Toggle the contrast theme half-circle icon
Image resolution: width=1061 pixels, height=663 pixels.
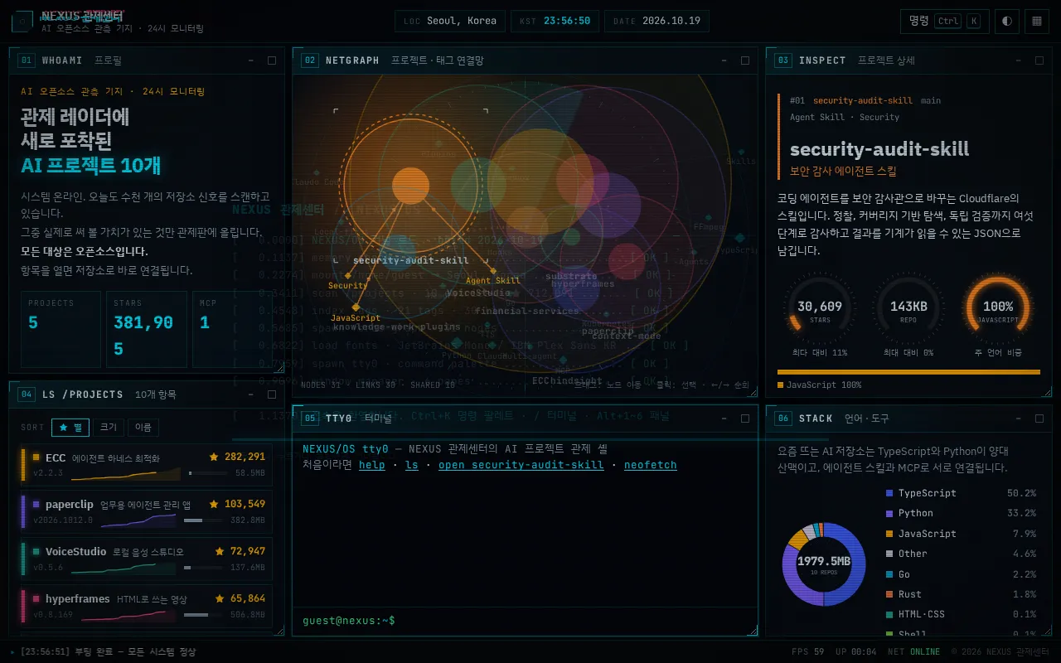[1007, 22]
